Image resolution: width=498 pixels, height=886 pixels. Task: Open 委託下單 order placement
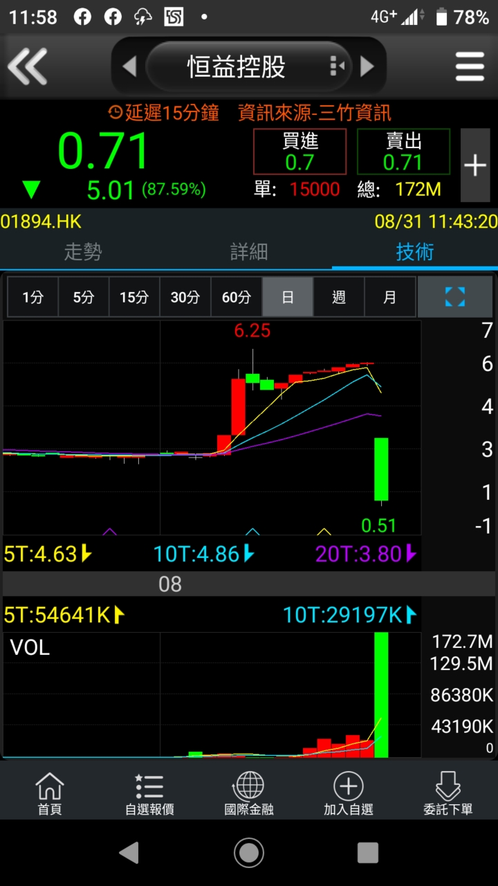tap(448, 793)
